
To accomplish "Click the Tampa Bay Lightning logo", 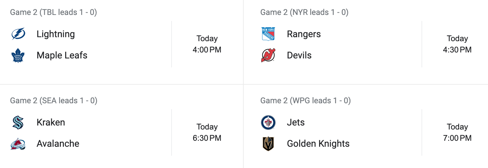I will coord(18,34).
